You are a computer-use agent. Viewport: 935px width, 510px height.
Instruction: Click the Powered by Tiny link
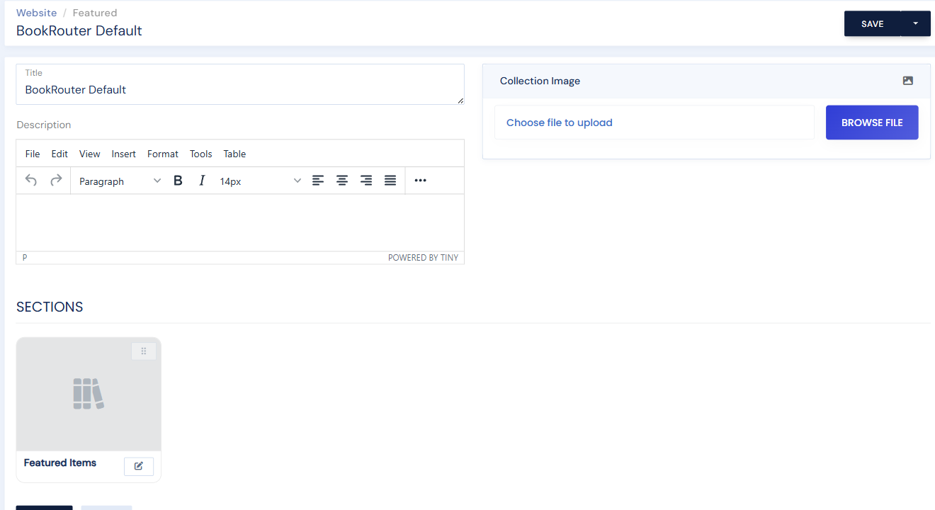423,258
